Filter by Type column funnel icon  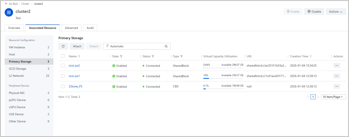181,56
